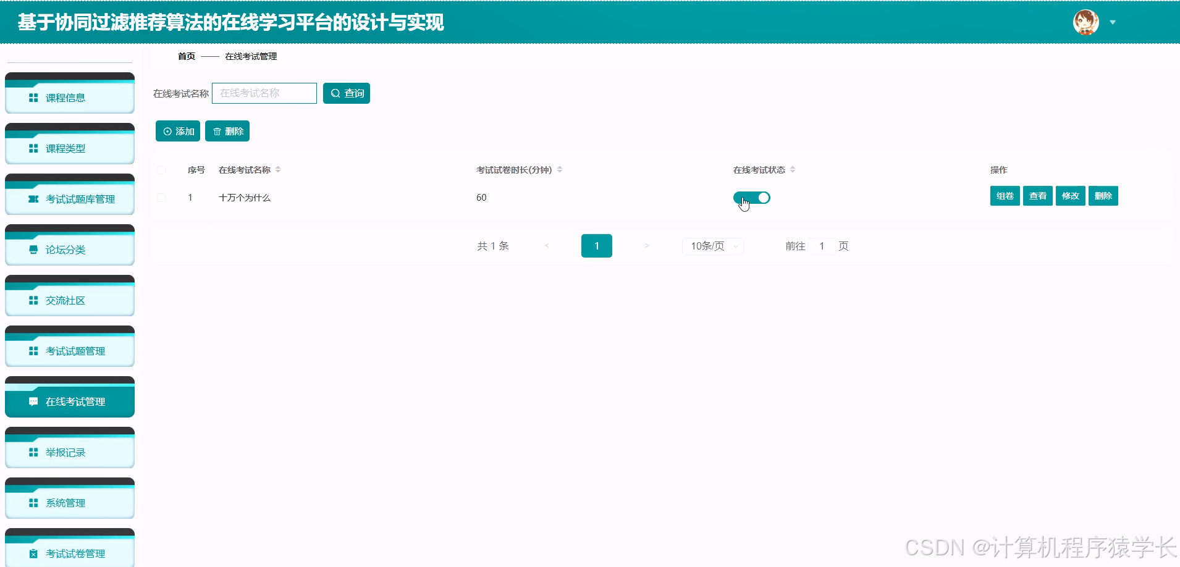This screenshot has height=567, width=1180.
Task: Click the 组卷 button for the exam row
Action: pos(1005,196)
